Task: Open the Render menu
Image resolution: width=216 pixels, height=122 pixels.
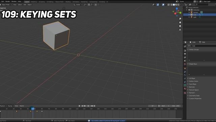Action: [7, 1]
